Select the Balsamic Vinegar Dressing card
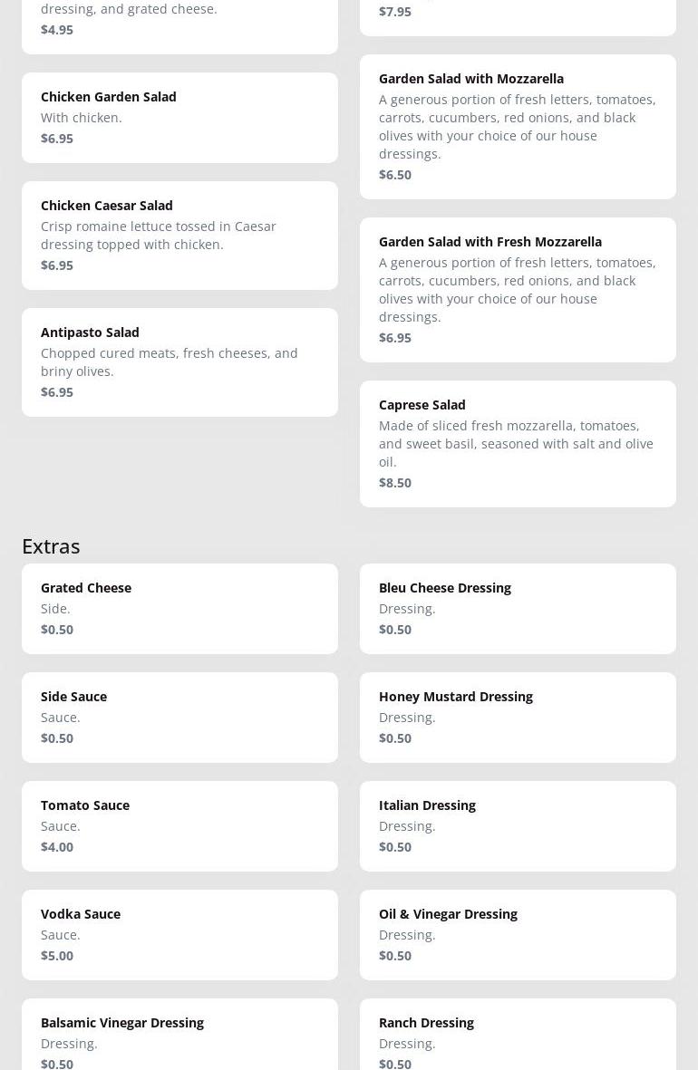 tap(179, 1037)
